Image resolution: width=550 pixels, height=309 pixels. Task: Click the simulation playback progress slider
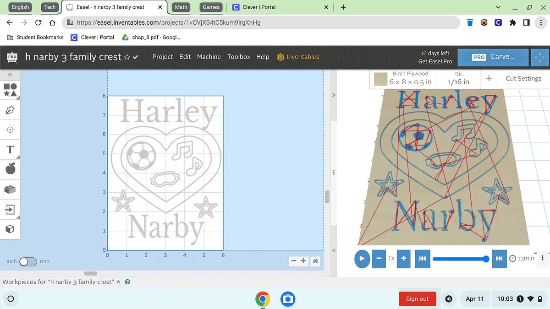(459, 259)
